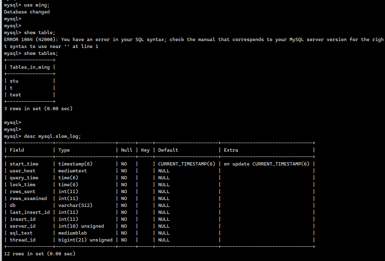Click the NO value in db row

pyautogui.click(x=124, y=205)
